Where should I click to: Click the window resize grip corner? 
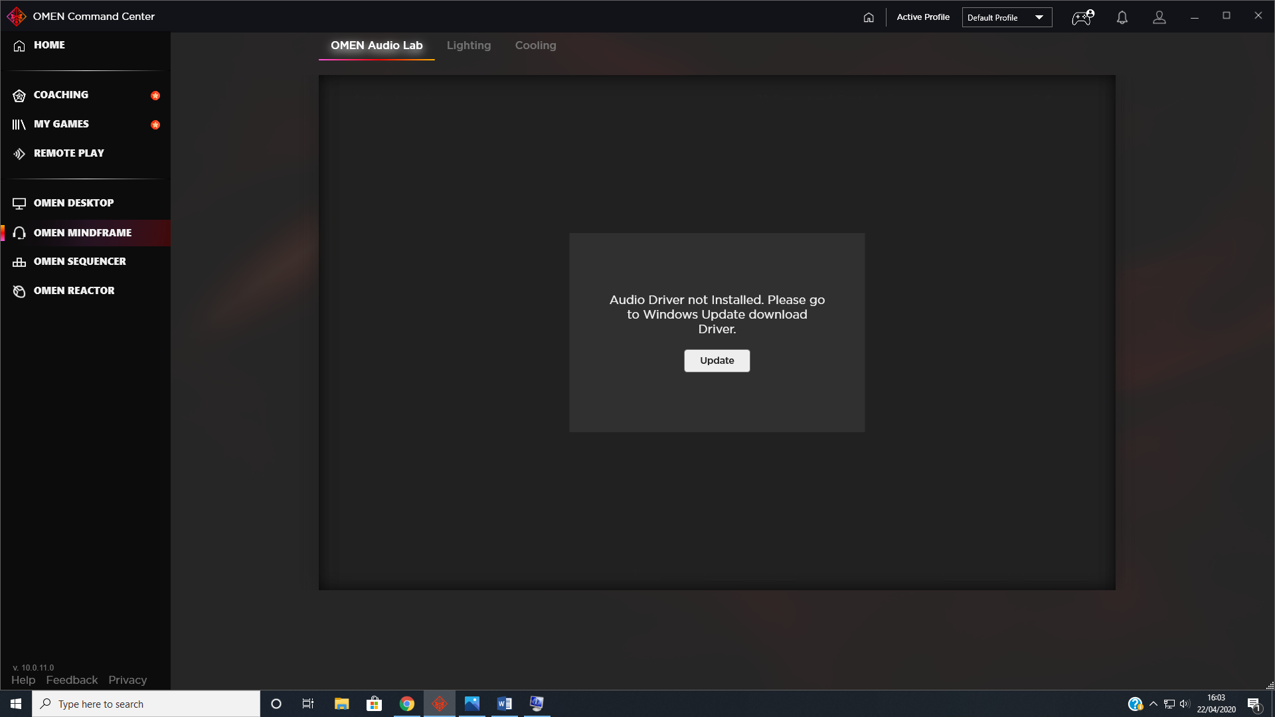[1270, 686]
